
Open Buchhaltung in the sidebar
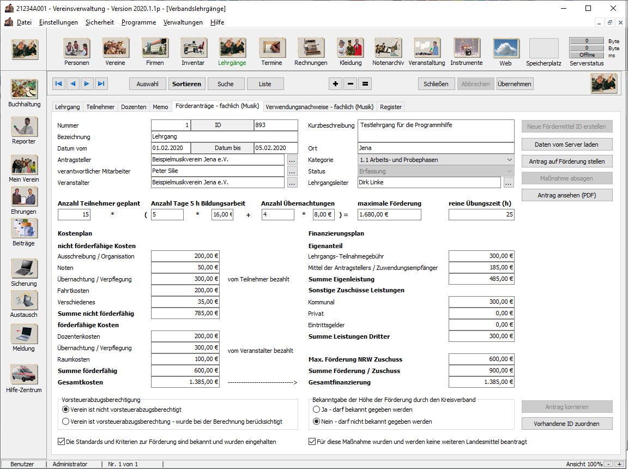[25, 89]
